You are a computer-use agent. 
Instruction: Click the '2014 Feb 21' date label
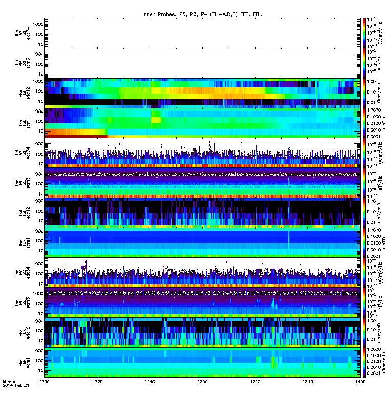(16, 385)
